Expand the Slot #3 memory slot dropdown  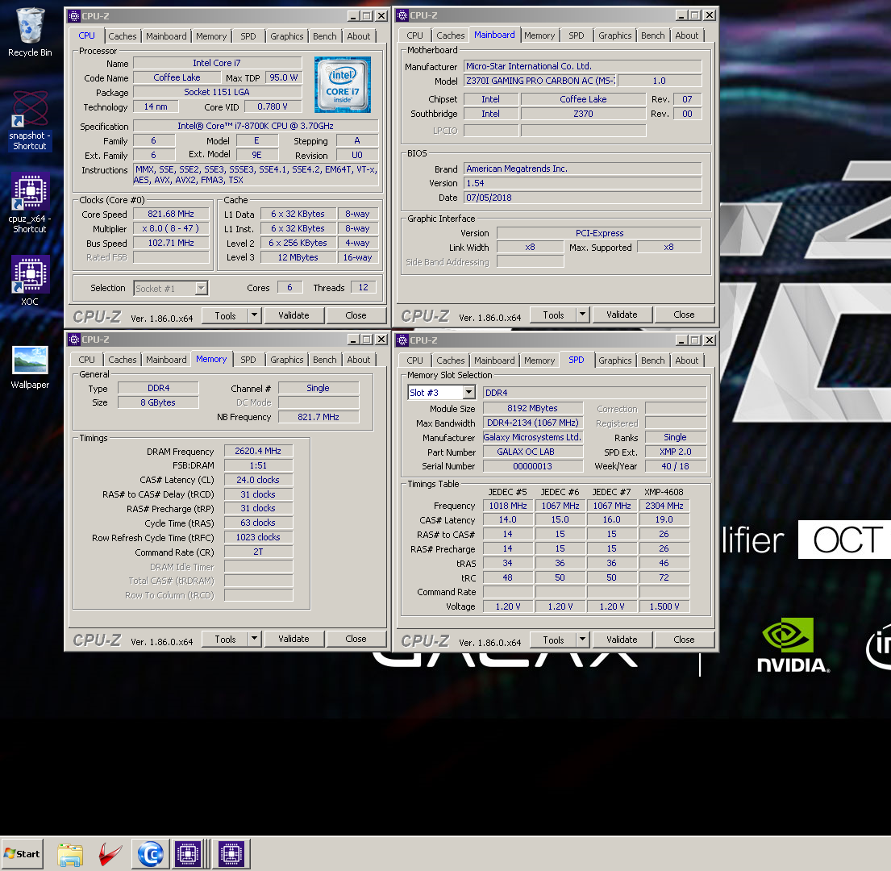468,393
